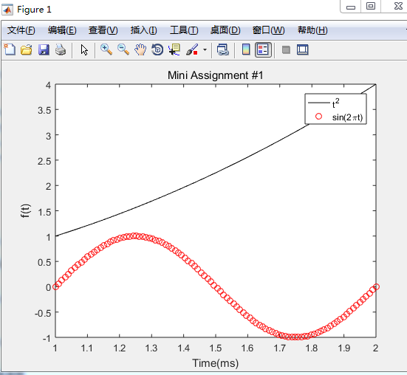Viewport: 407px width, 375px height.
Task: Open the 编辑(E) menu
Action: pyautogui.click(x=62, y=30)
